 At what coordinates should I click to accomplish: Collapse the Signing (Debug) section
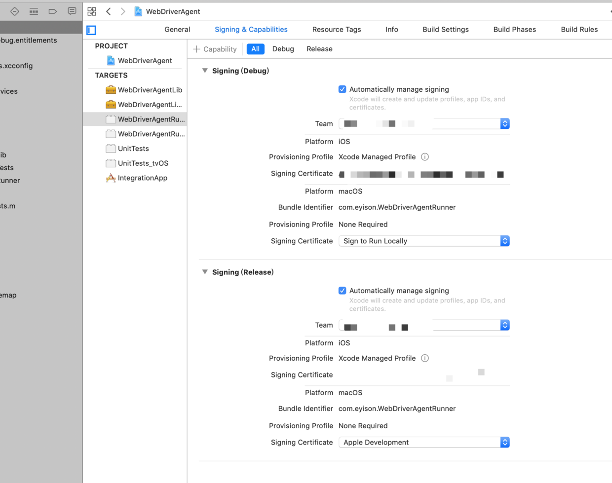205,71
